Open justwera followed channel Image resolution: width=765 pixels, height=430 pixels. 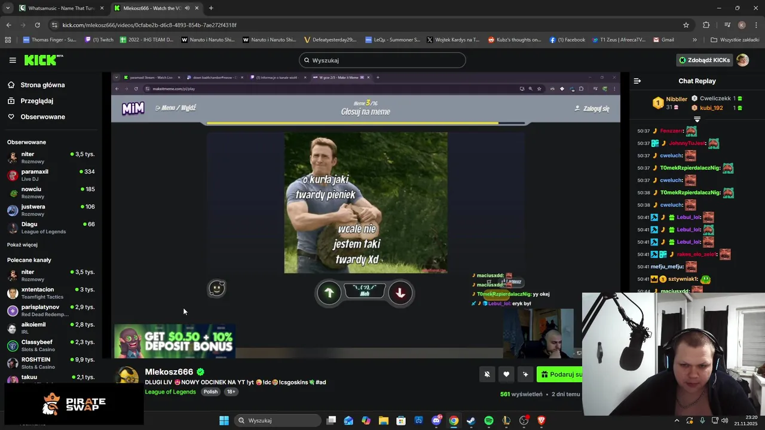click(51, 210)
